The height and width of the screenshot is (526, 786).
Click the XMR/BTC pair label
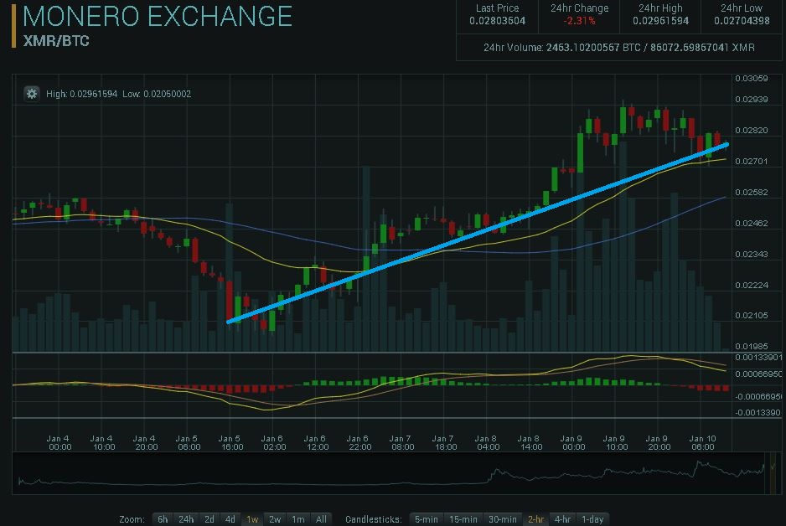click(x=56, y=40)
